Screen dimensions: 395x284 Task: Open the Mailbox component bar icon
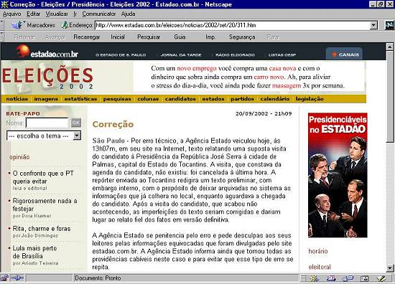[331, 278]
